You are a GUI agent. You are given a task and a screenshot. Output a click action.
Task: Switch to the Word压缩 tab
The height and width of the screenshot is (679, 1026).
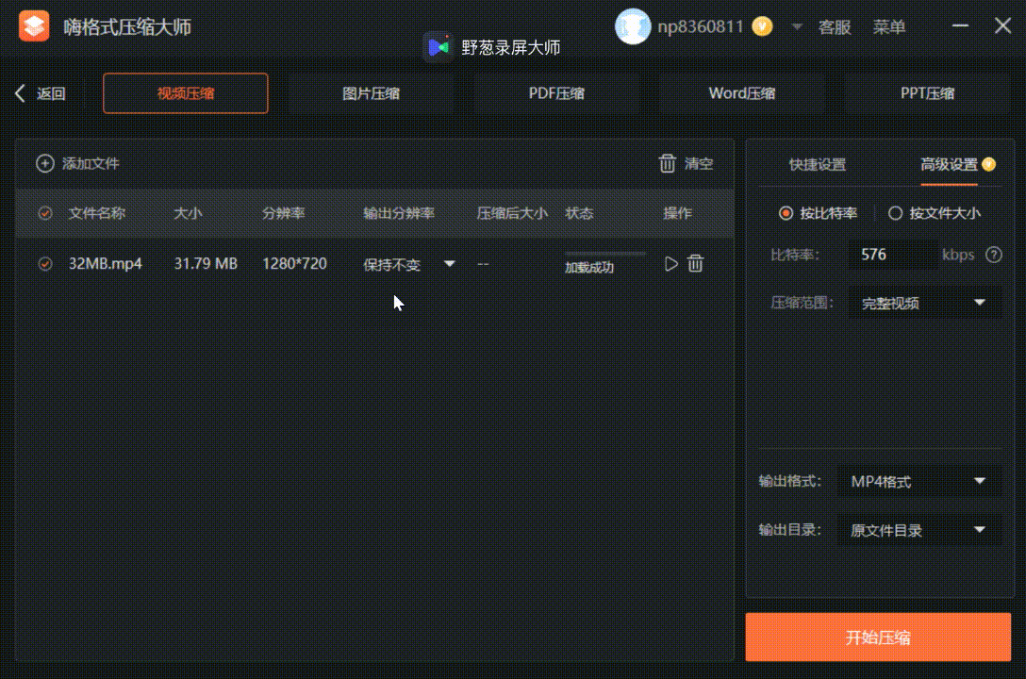point(741,92)
